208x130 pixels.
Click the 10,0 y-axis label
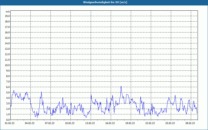(x=7, y=65)
